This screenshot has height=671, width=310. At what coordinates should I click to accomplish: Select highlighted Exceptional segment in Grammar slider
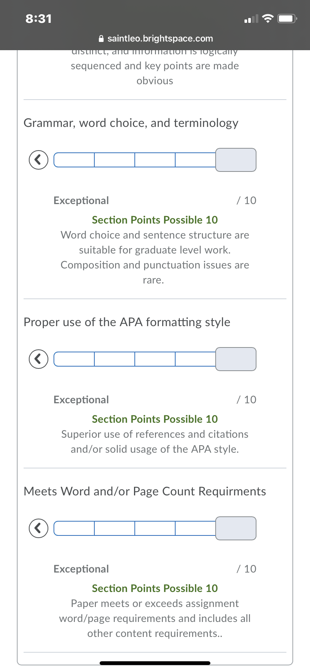236,160
